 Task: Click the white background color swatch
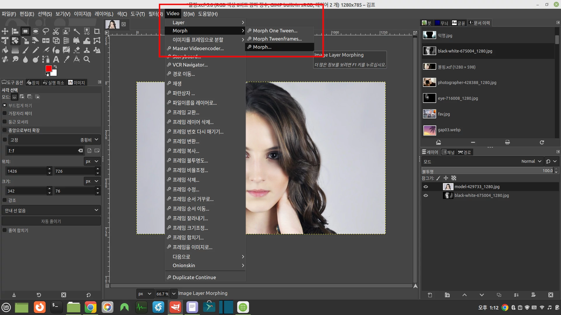tap(54, 73)
